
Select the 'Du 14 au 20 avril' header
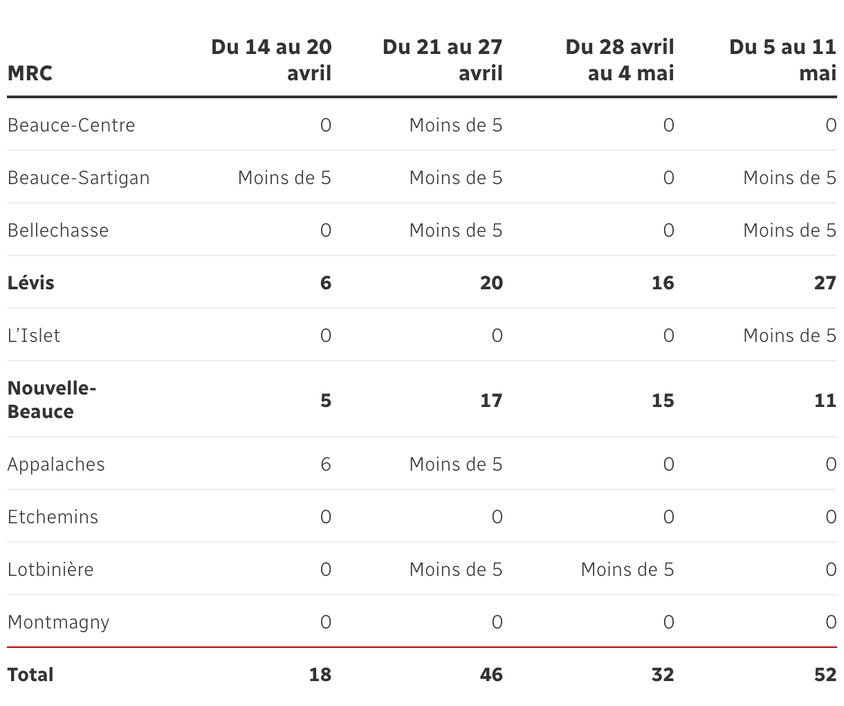[x=271, y=60]
